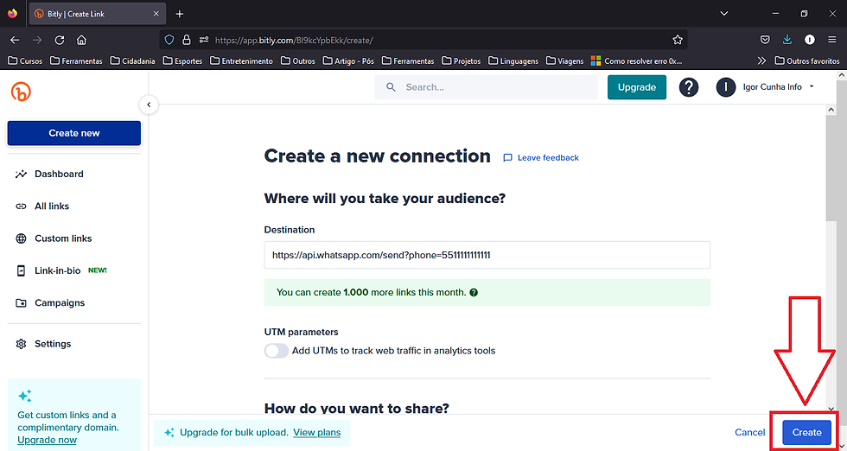Open Firefox application hamburger menu
The height and width of the screenshot is (451, 847).
831,40
